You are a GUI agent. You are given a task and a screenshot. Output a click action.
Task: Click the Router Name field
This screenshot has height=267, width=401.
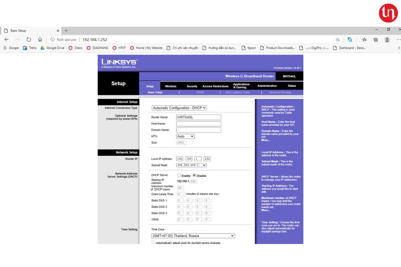198,117
